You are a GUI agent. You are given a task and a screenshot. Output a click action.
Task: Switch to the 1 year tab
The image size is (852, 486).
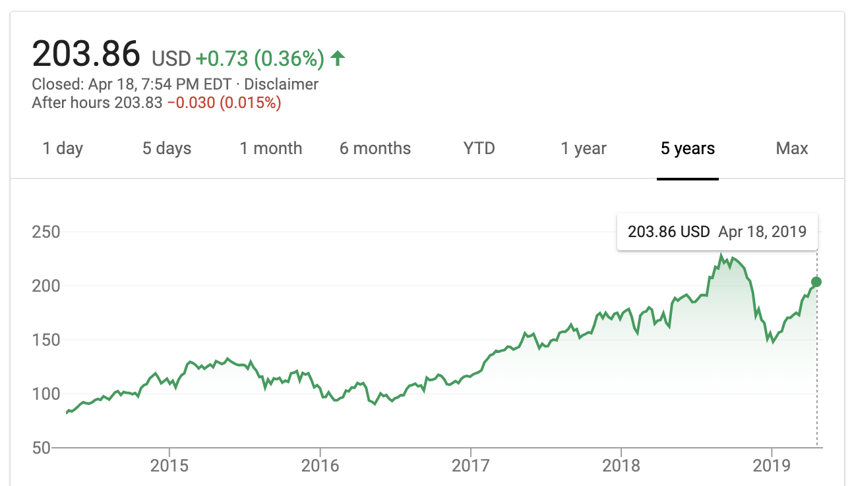[584, 148]
